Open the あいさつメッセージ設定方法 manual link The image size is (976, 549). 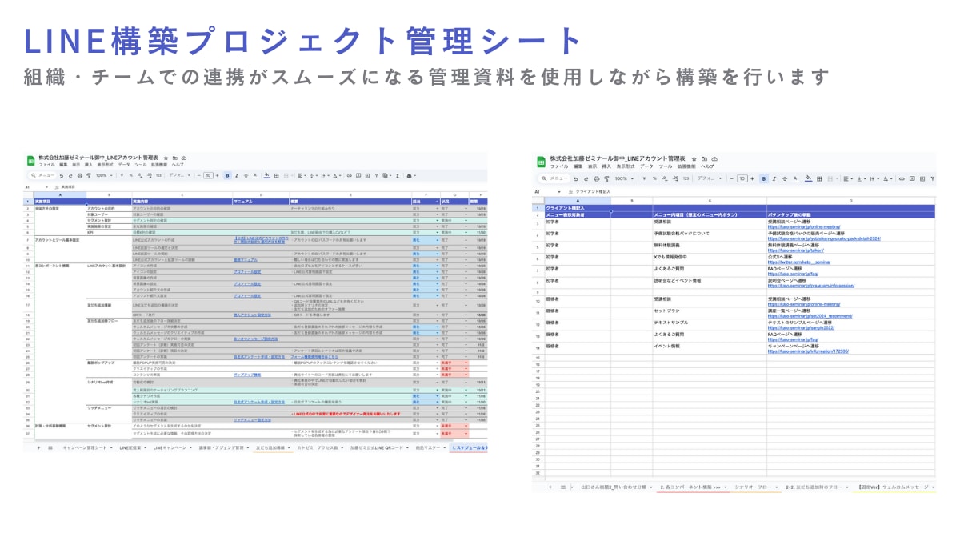[x=256, y=339]
